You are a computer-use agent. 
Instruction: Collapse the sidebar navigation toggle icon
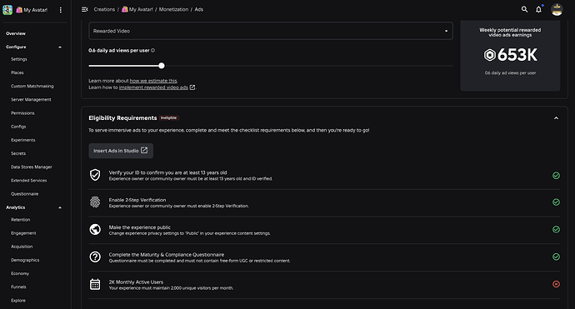(x=85, y=9)
